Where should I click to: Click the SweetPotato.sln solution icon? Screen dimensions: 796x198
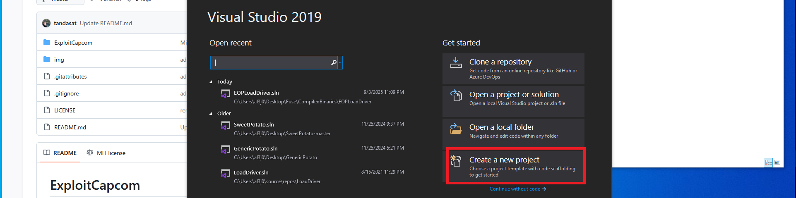225,126
